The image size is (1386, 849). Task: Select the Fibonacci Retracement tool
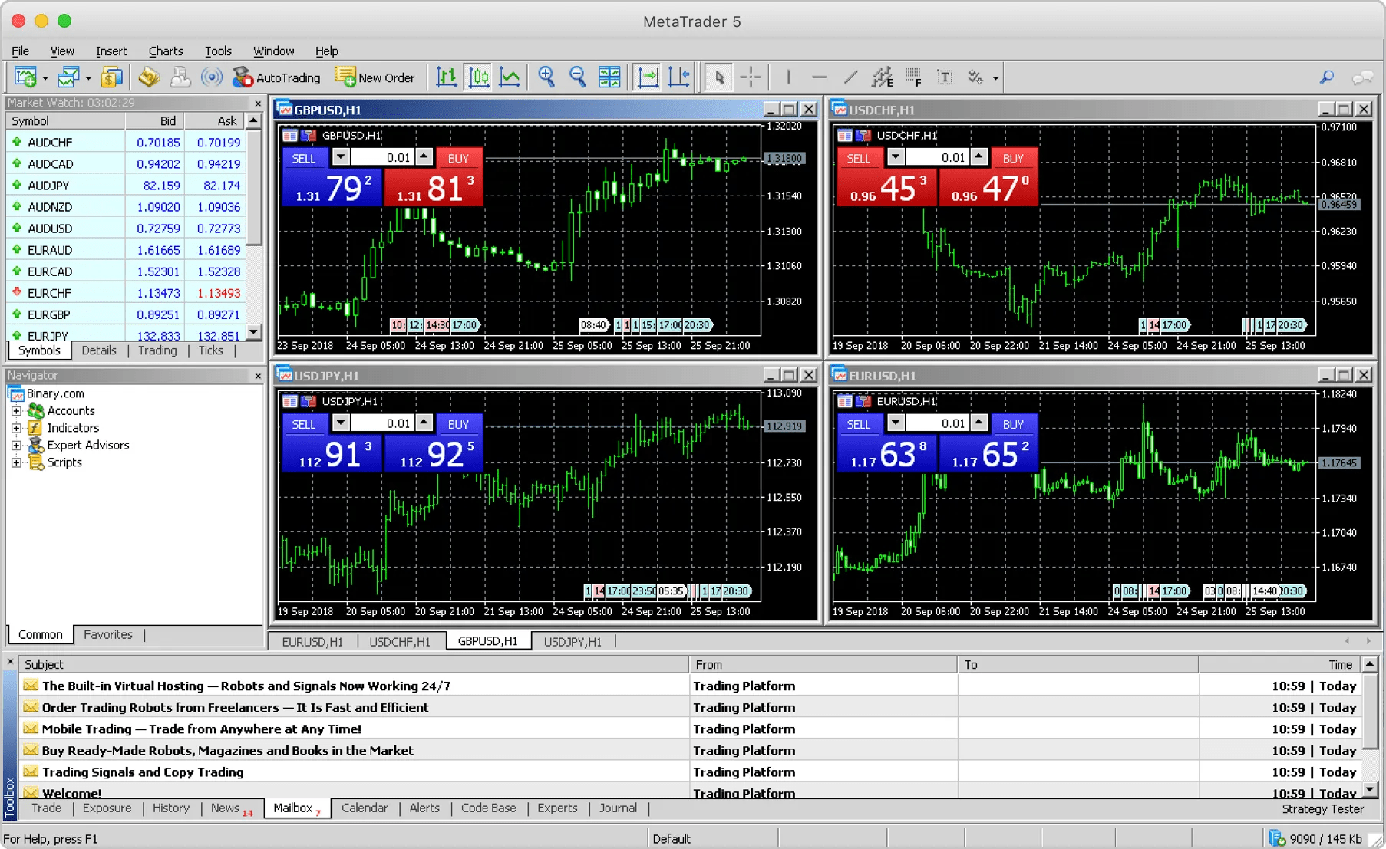pyautogui.click(x=913, y=77)
